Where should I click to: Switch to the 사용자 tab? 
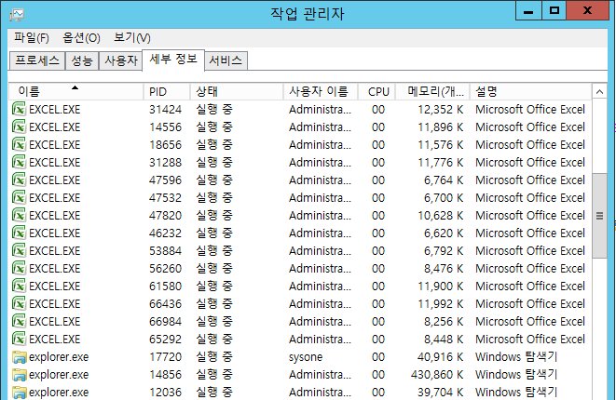click(120, 60)
